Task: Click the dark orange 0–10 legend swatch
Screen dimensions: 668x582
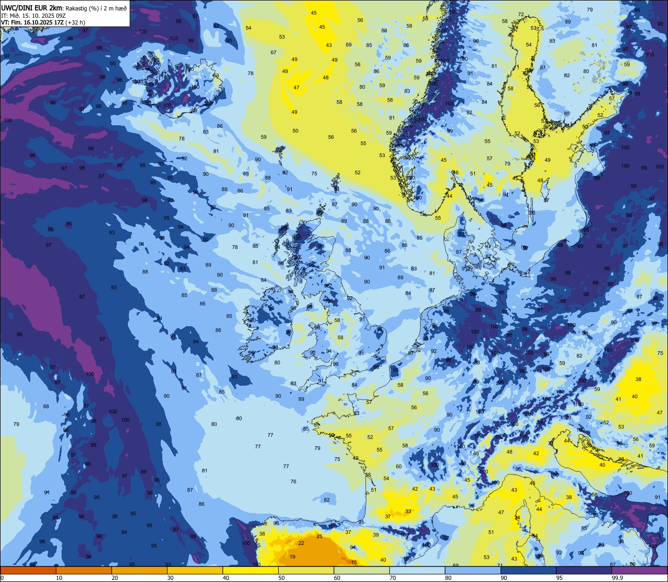Action: pos(28,570)
